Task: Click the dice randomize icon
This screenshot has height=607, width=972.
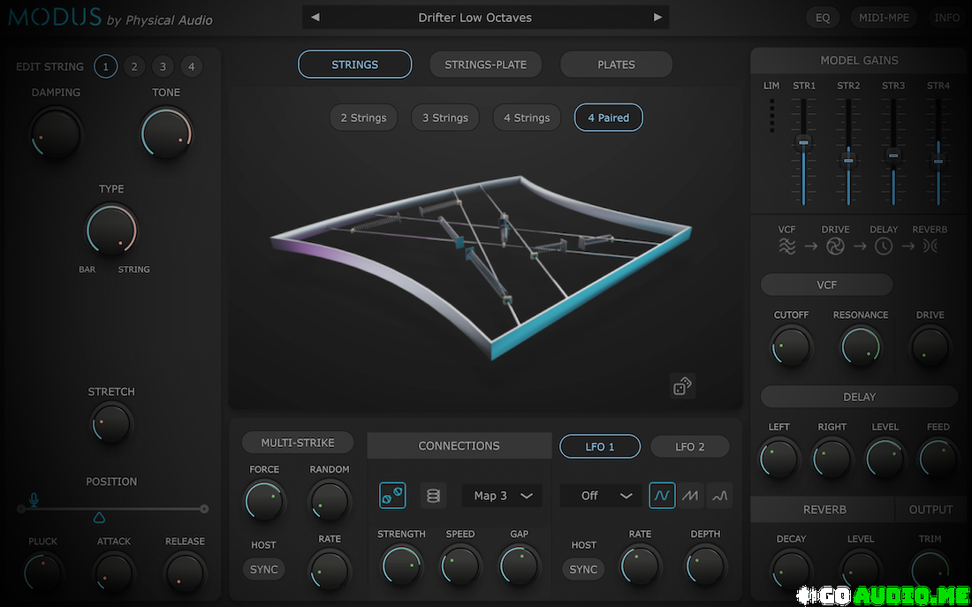Action: [x=682, y=386]
